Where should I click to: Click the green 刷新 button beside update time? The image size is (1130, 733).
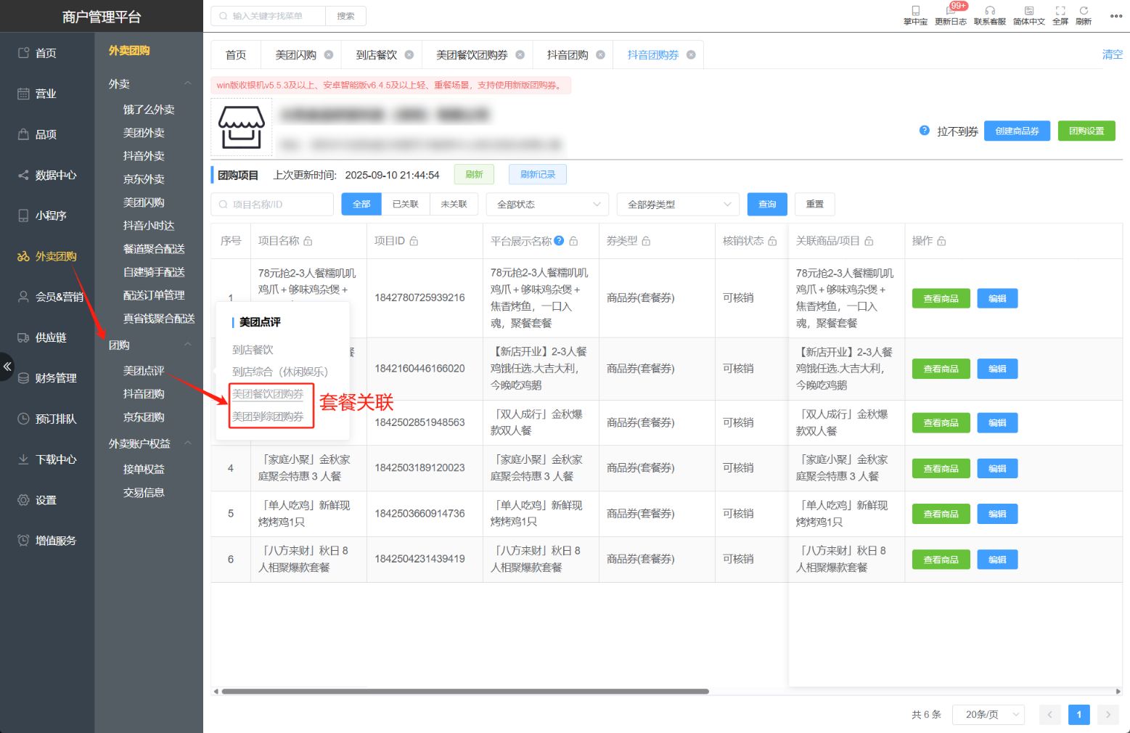pos(474,174)
